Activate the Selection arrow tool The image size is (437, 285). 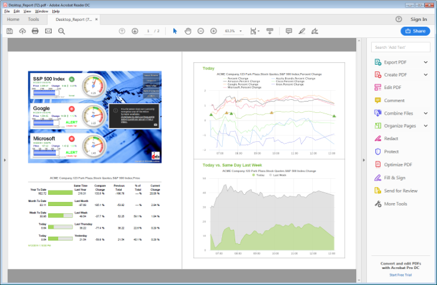tap(175, 31)
